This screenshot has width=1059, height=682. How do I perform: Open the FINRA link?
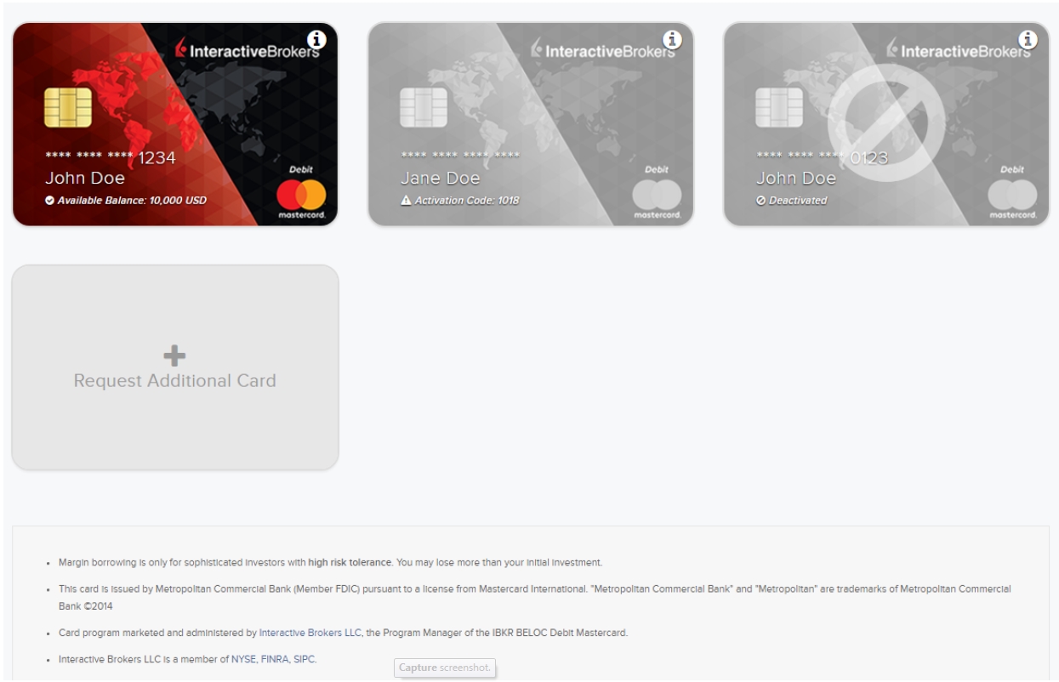tap(273, 659)
